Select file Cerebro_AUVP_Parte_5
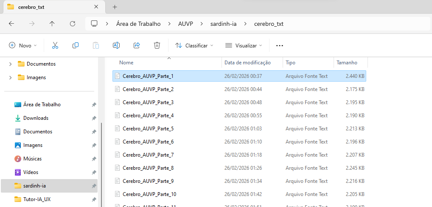 click(x=148, y=129)
